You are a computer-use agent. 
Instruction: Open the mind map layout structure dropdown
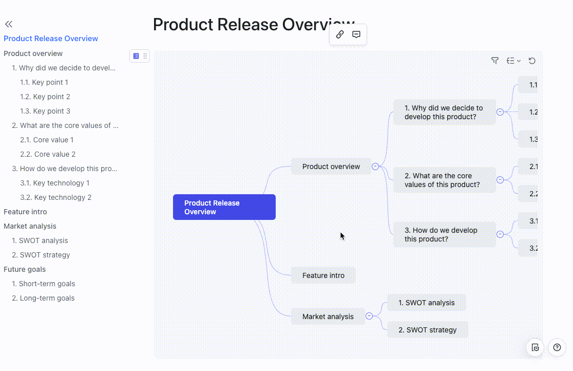coord(513,61)
